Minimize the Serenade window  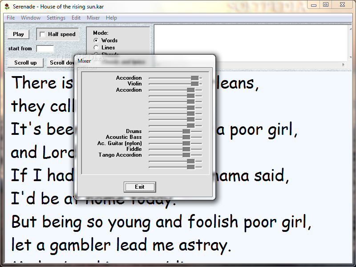tap(314, 5)
